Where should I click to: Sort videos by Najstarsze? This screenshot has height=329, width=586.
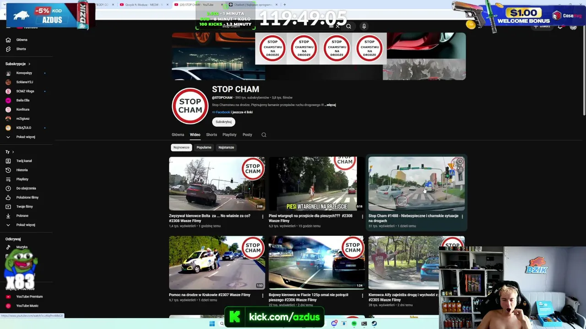pos(226,148)
